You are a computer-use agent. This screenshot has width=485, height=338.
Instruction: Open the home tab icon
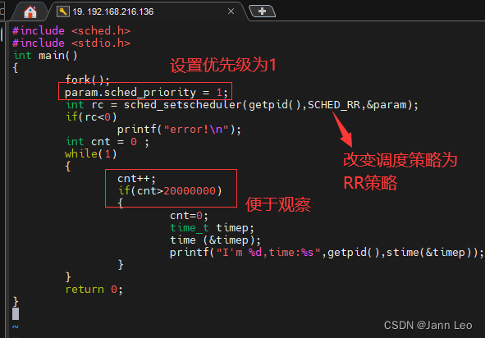point(30,11)
